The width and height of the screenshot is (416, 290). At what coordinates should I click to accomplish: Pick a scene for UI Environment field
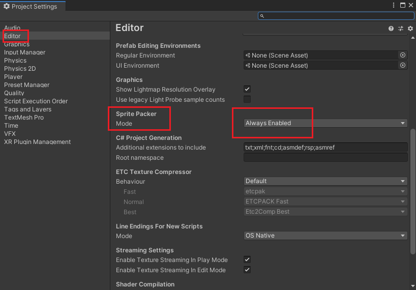402,65
